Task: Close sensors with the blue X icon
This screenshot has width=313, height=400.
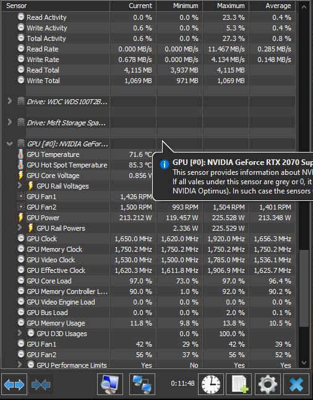Action: point(296,384)
